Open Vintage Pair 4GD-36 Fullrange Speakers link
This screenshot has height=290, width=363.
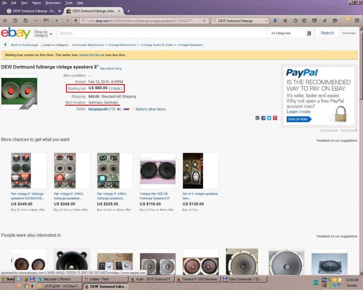155,196
